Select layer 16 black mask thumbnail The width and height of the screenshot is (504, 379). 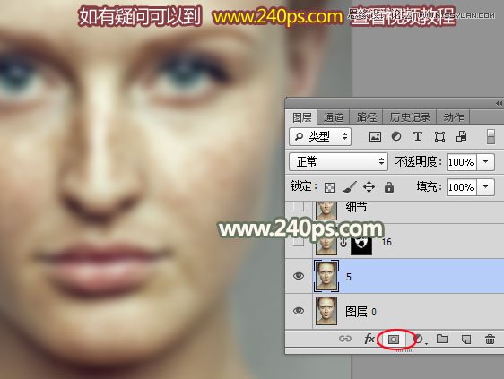click(x=361, y=245)
